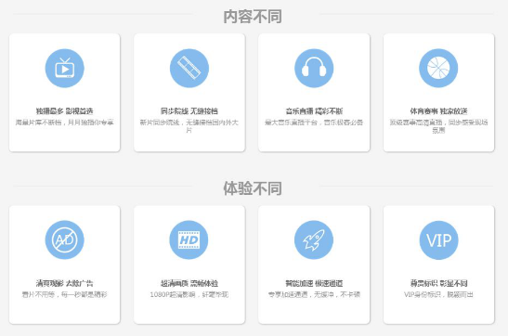The image size is (508, 336).
Task: Click the VIP circle icon
Action: (x=438, y=239)
